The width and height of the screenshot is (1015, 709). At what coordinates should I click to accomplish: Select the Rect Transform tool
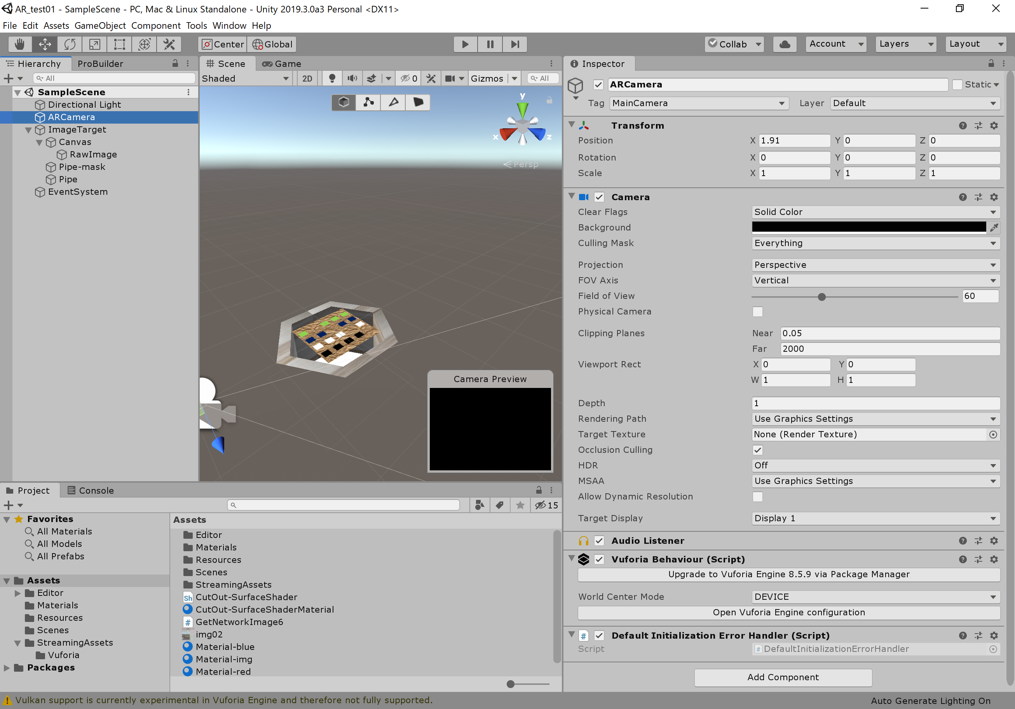coord(120,44)
